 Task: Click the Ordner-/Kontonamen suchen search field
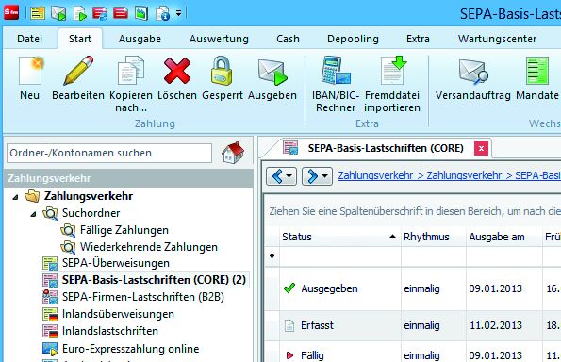[109, 153]
